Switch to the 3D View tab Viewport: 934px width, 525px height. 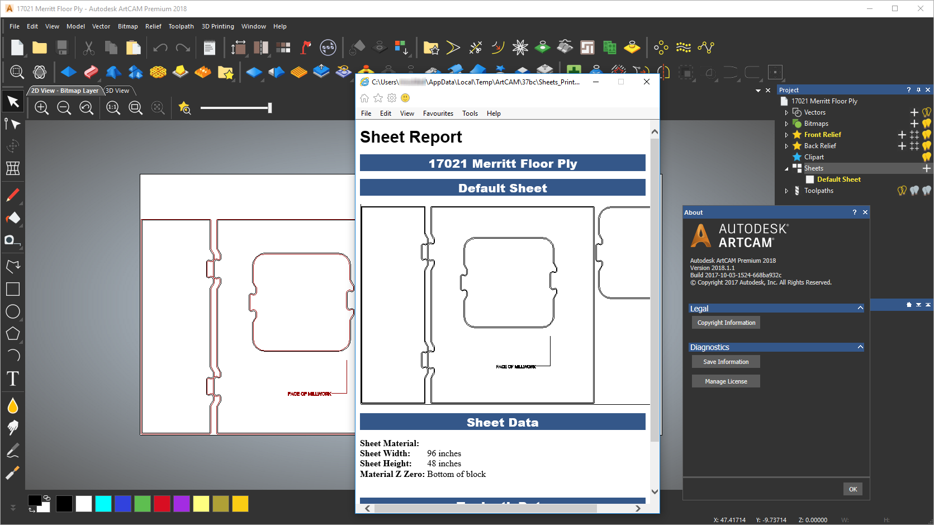tap(117, 90)
